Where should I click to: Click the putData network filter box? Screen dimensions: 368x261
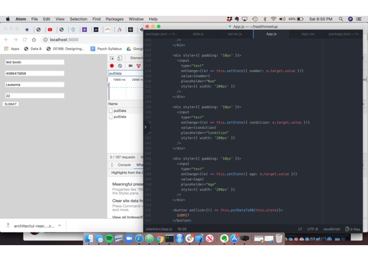click(x=125, y=73)
